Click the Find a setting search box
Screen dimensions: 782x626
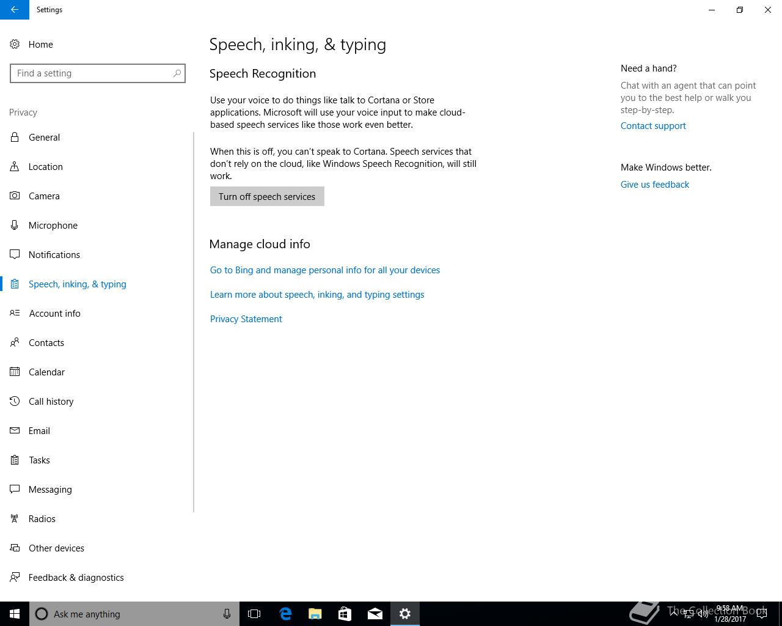tap(98, 73)
